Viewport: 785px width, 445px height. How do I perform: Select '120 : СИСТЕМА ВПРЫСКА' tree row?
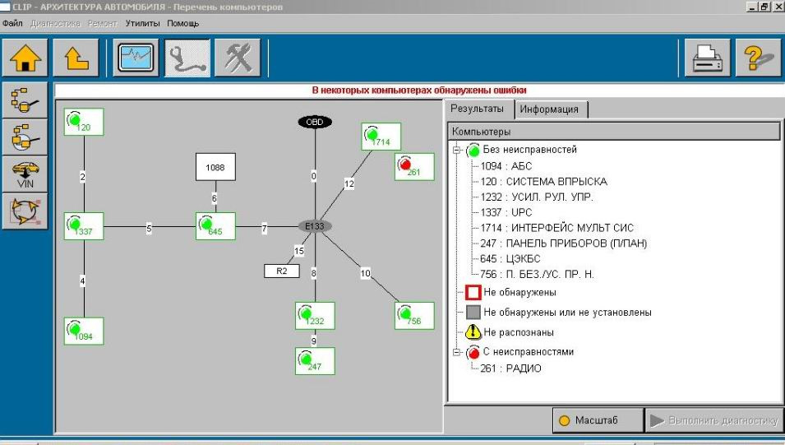(x=543, y=182)
